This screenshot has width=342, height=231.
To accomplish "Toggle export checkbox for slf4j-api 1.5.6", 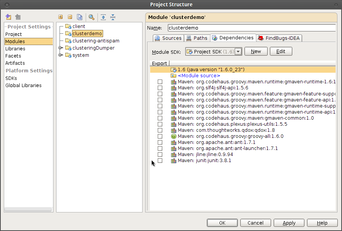I will tap(160, 88).
